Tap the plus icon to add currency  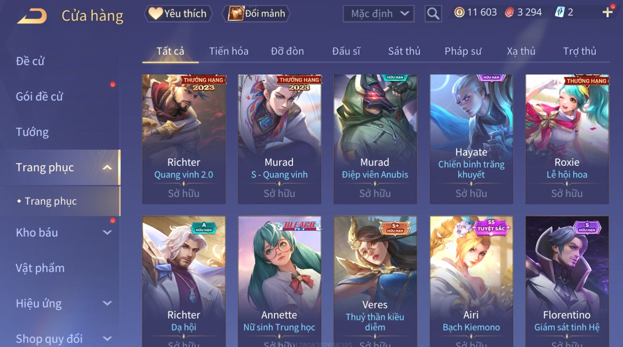pyautogui.click(x=607, y=12)
